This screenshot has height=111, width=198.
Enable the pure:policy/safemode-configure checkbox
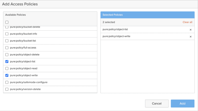[x=7, y=82]
